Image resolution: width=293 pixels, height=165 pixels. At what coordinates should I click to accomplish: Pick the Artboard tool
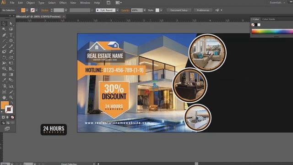[4, 92]
